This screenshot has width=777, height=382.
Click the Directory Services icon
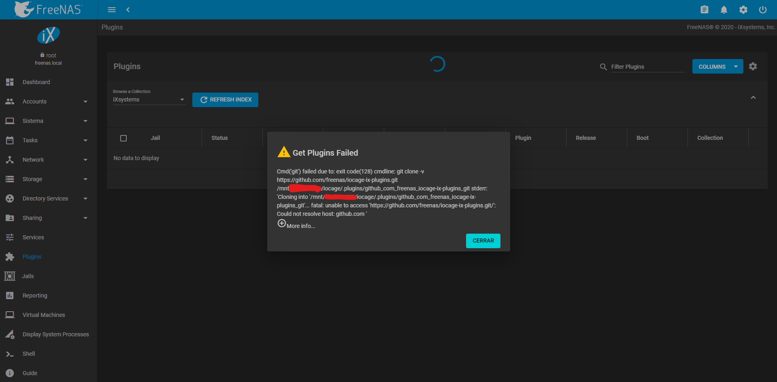pos(10,198)
